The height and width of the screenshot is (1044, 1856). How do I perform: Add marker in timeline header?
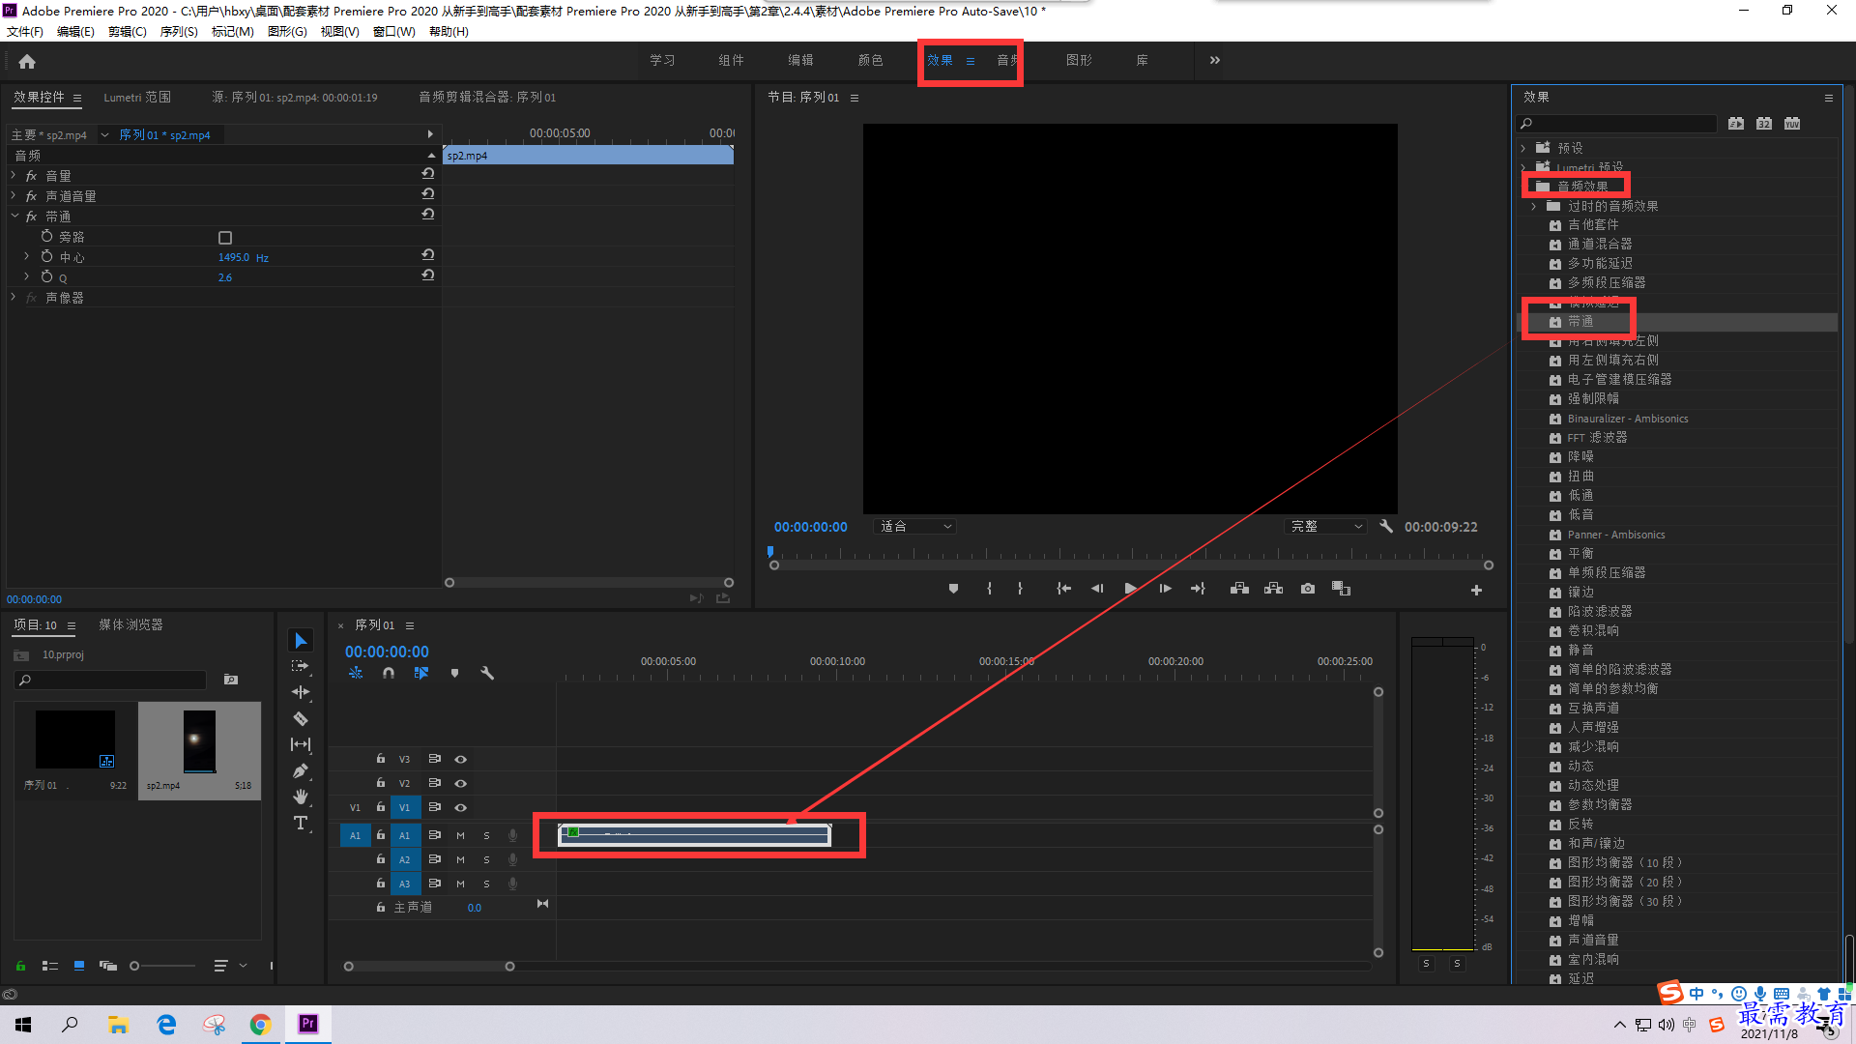point(454,673)
